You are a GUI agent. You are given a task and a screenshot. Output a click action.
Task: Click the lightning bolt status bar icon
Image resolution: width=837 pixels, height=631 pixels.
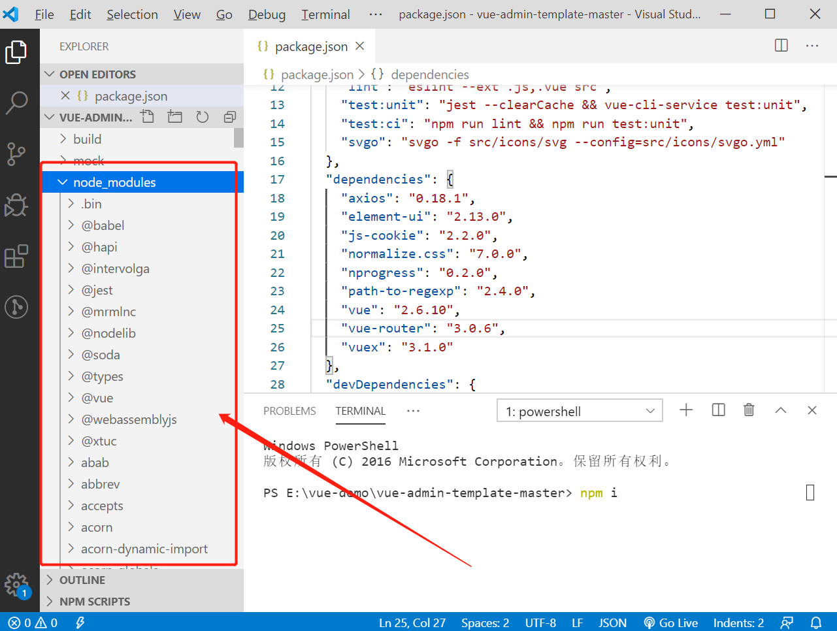80,623
